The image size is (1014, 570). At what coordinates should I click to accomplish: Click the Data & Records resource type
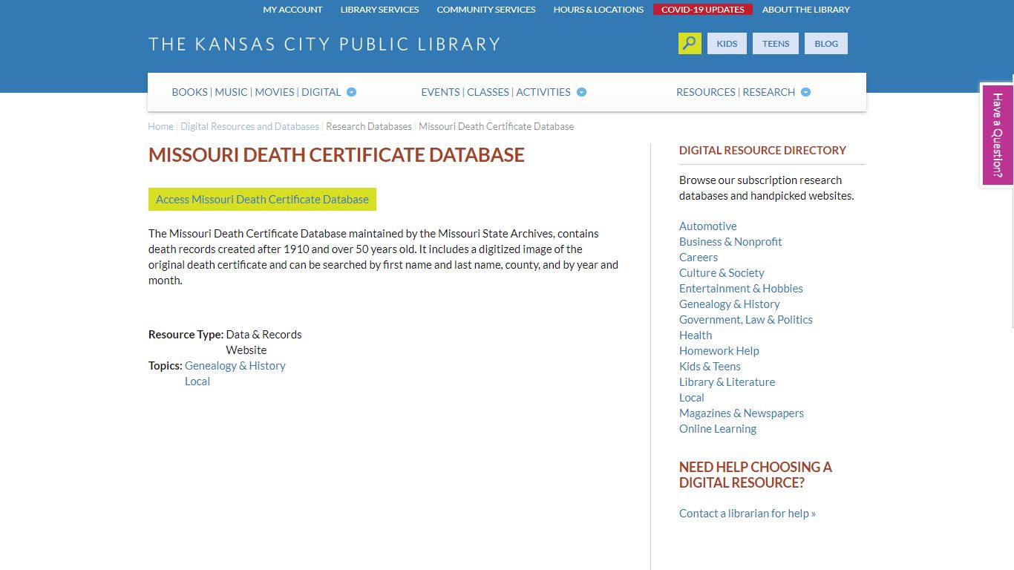pos(264,335)
